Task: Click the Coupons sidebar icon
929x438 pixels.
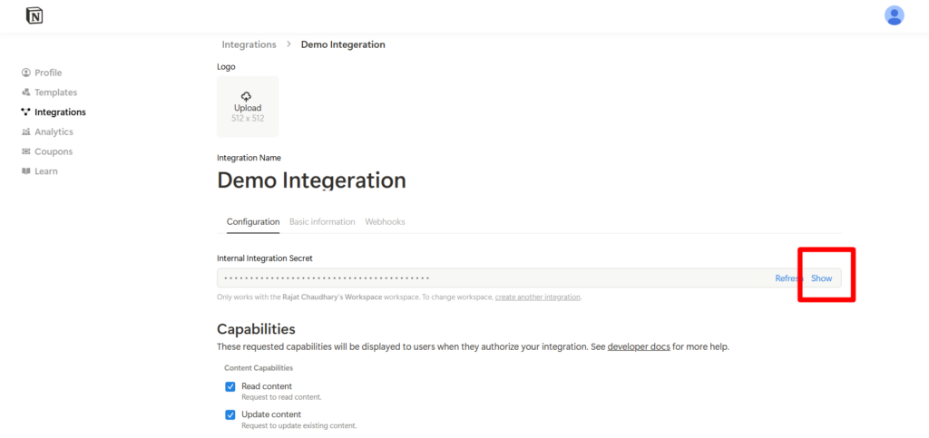Action: (x=26, y=151)
